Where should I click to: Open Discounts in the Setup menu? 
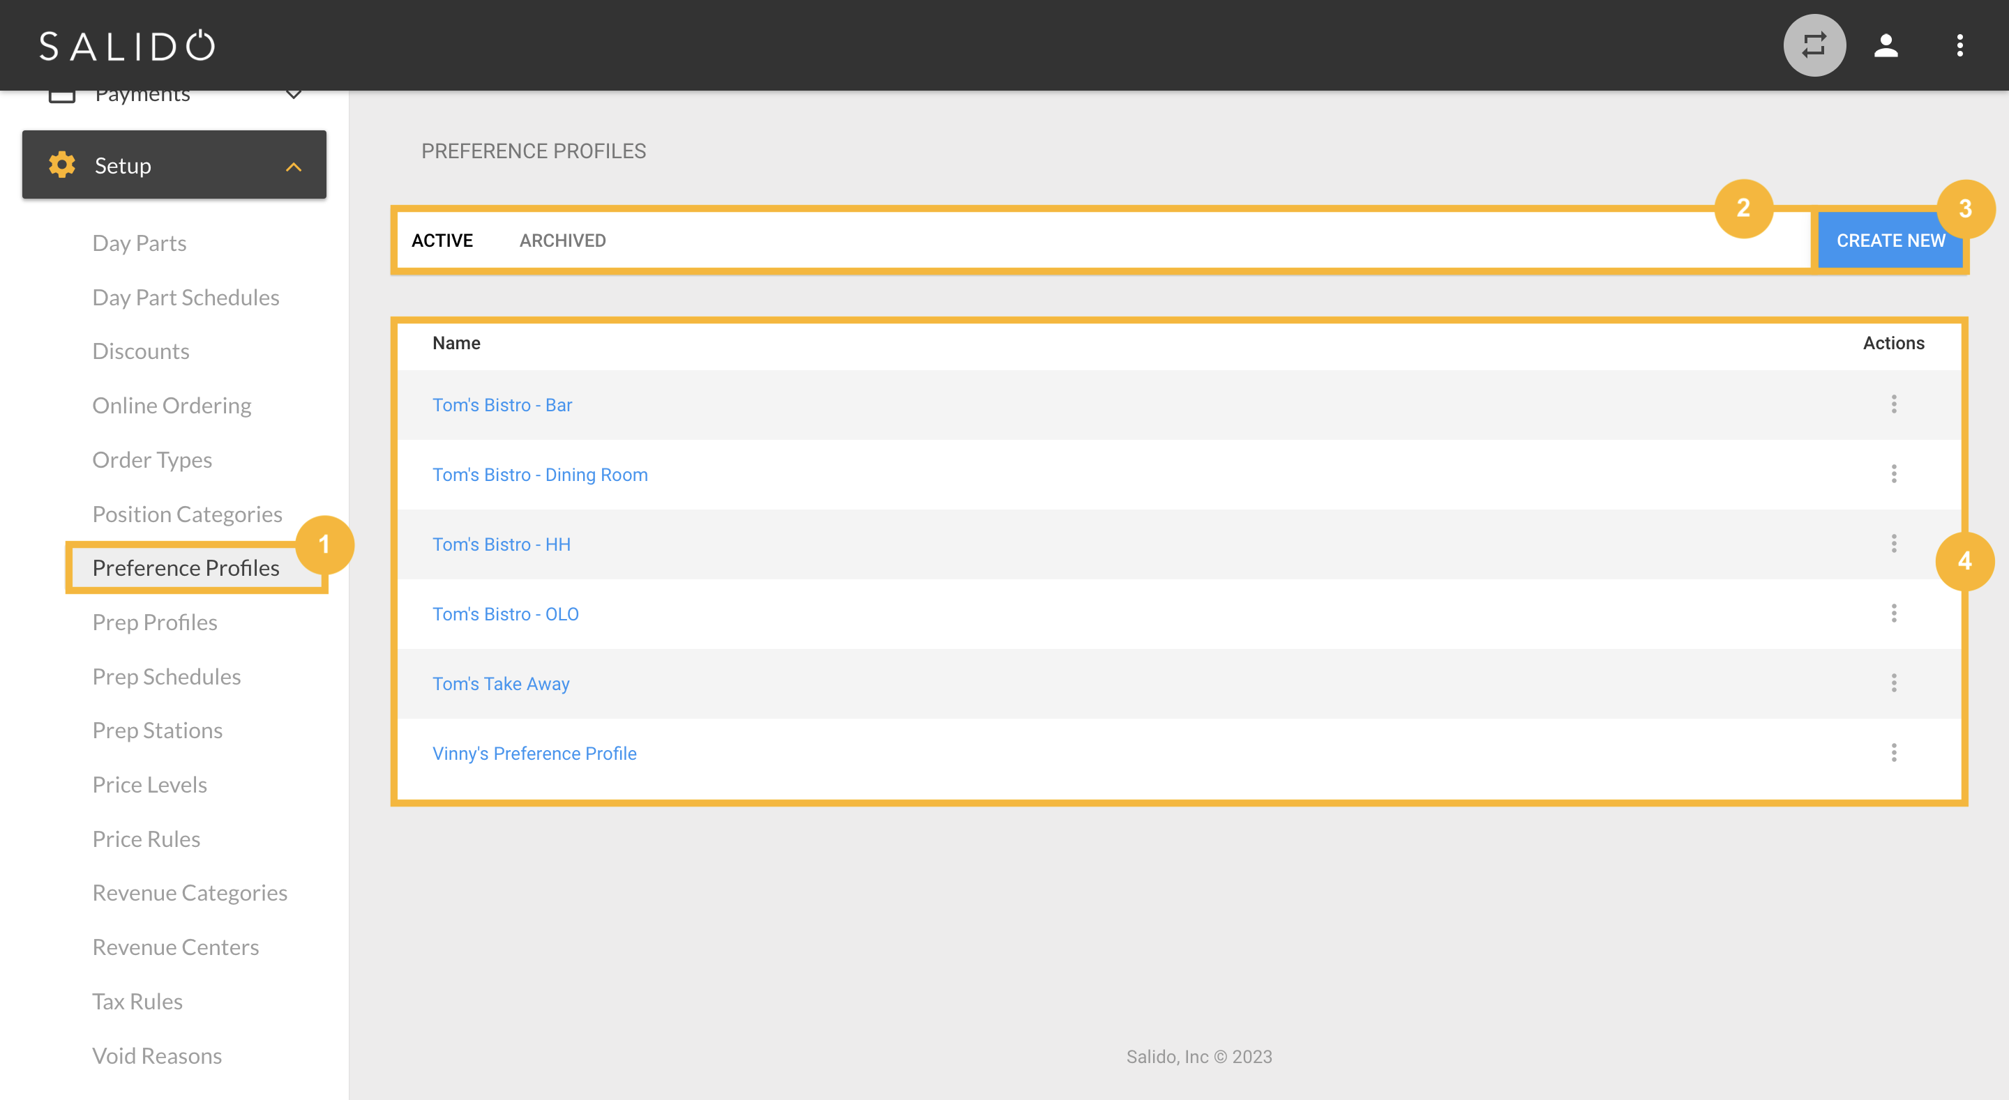pyautogui.click(x=140, y=351)
